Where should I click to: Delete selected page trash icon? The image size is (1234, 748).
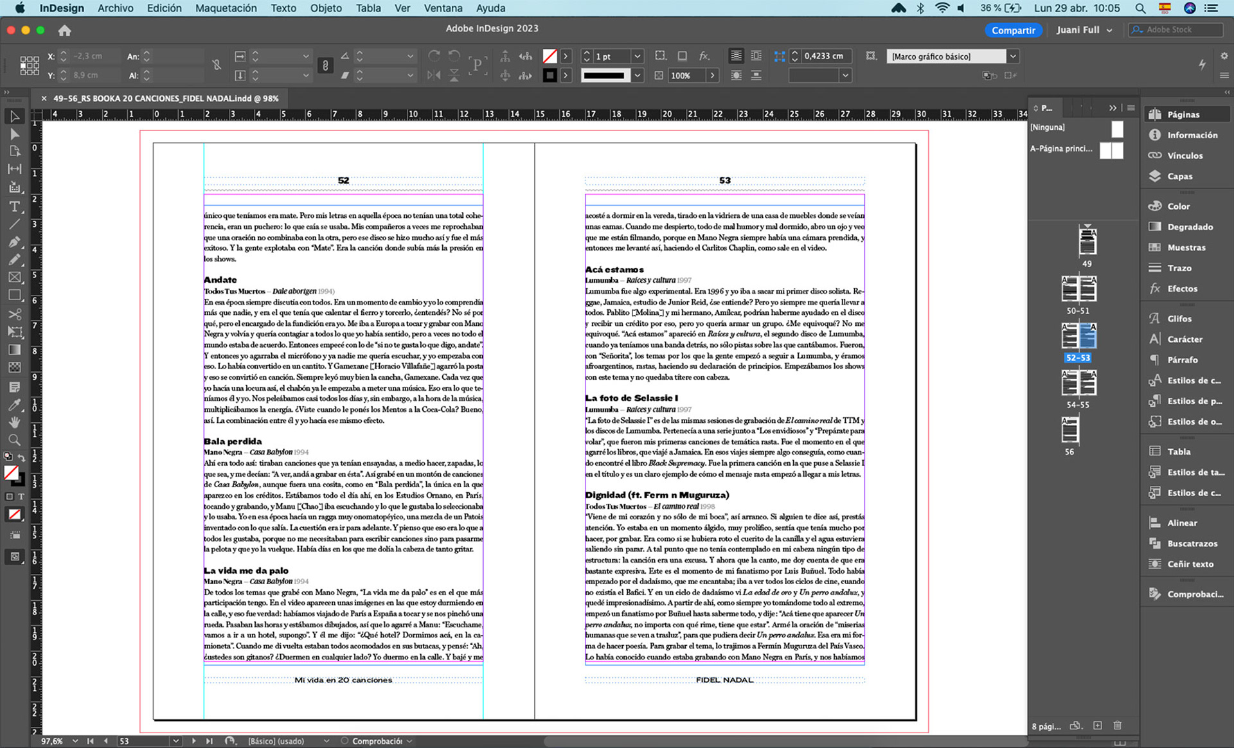pyautogui.click(x=1118, y=726)
